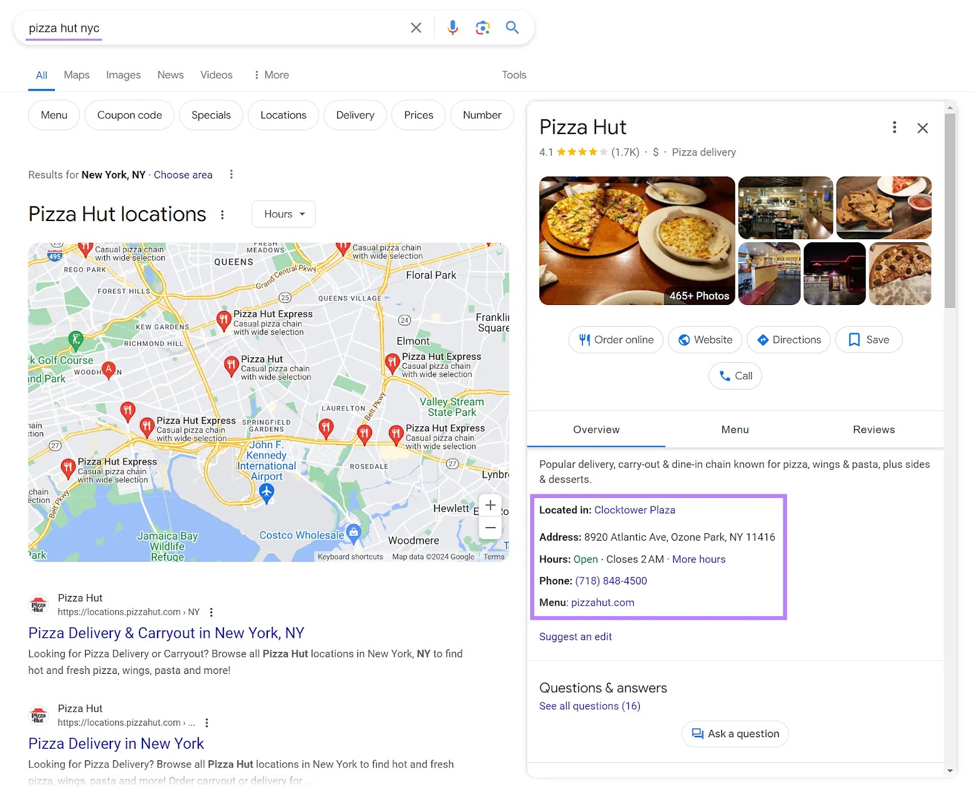Click the Call button

(x=735, y=376)
